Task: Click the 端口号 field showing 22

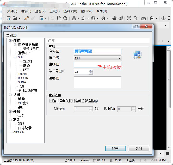Action: pyautogui.click(x=81, y=72)
